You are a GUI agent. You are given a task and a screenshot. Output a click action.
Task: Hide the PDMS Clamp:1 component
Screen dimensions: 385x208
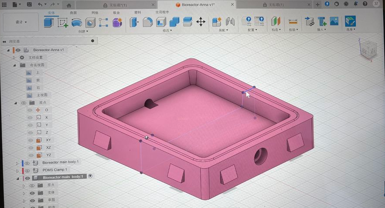point(27,170)
